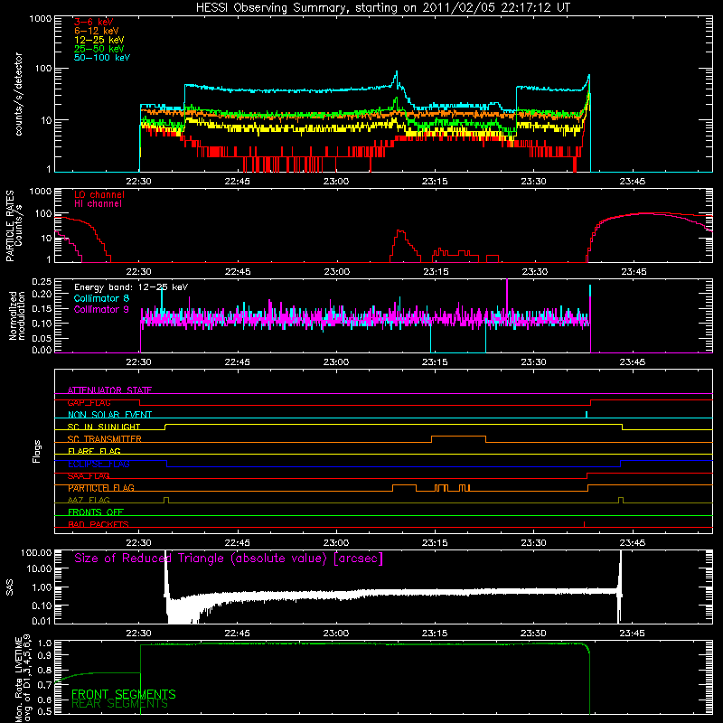Click the FLARE_FLAG label
Image resolution: width=723 pixels, height=723 pixels.
[94, 451]
